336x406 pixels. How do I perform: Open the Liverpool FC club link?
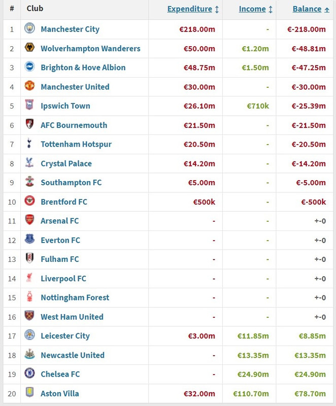63,279
